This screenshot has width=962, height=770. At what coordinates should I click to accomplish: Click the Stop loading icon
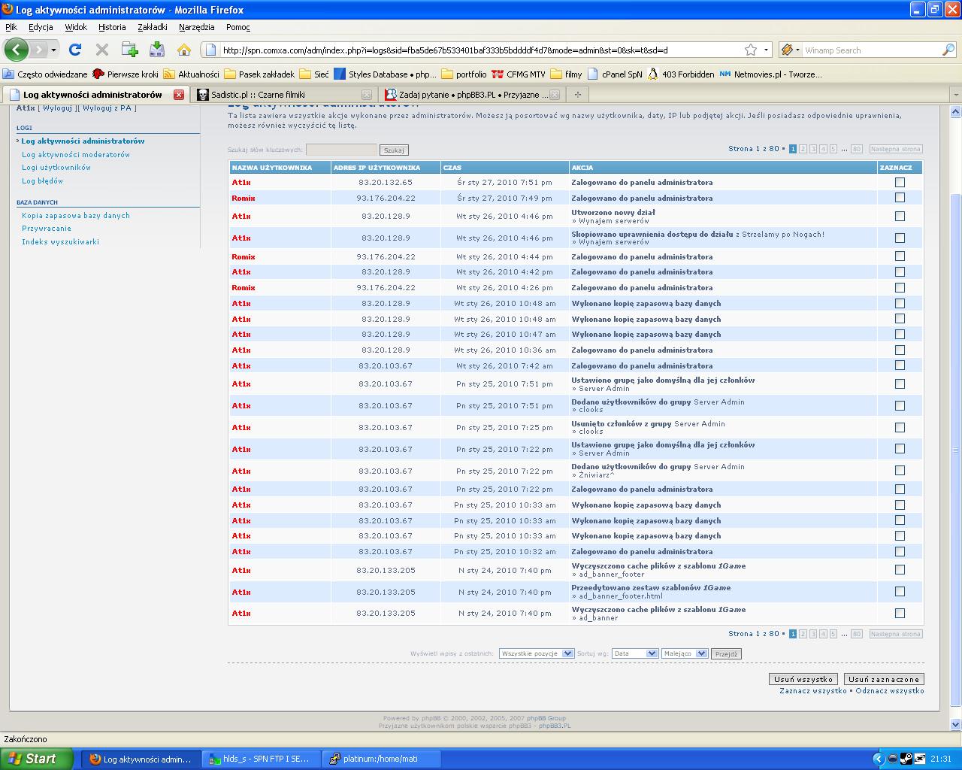click(x=102, y=50)
